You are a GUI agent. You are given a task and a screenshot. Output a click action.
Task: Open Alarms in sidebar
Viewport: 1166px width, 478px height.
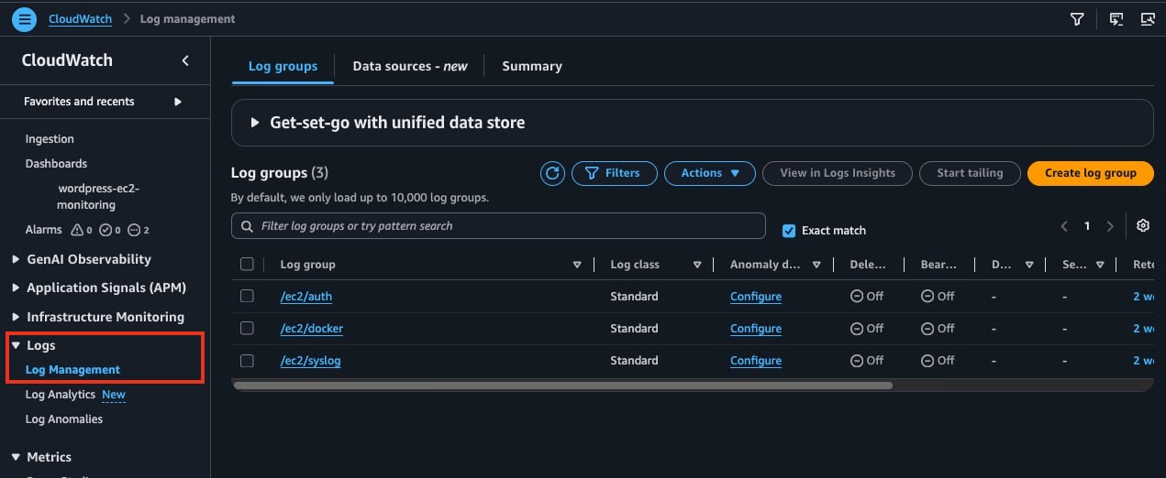click(x=44, y=230)
